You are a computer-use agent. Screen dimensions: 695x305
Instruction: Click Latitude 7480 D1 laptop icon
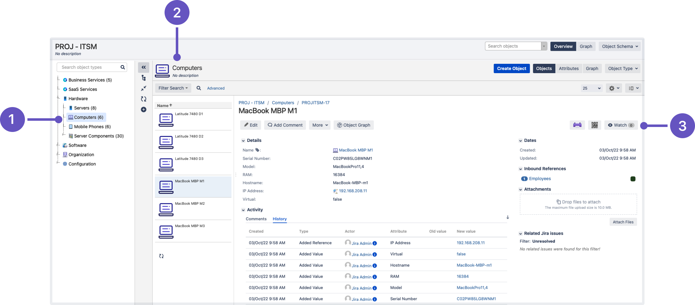[166, 120]
